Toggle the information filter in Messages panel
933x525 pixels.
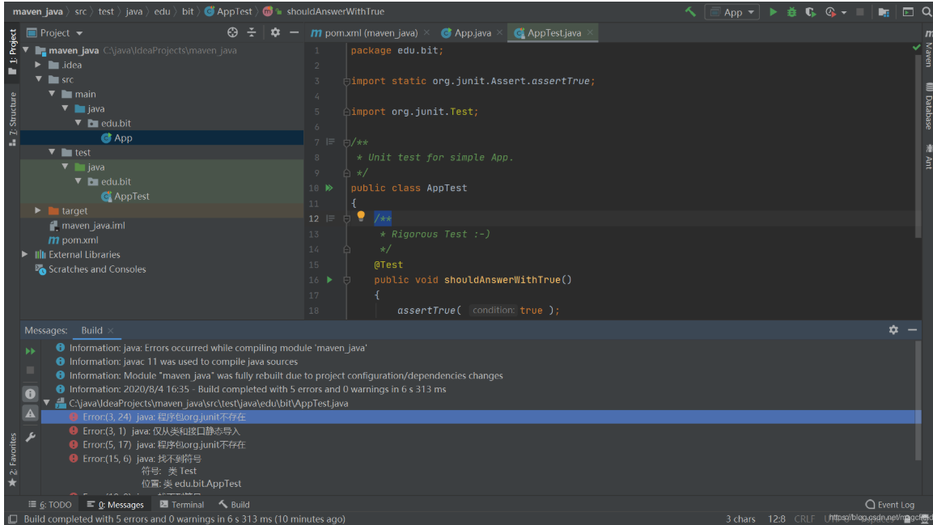pos(30,392)
